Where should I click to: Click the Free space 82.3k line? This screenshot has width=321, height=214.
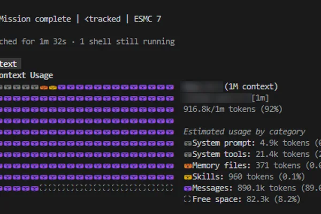tap(242, 199)
